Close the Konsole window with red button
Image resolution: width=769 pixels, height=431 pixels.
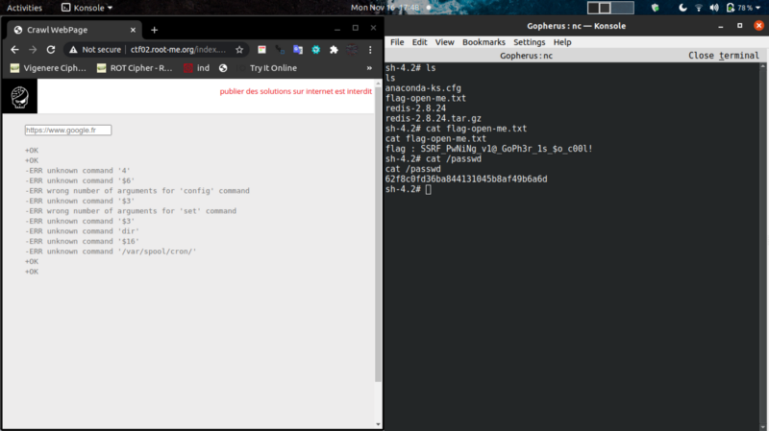pos(758,26)
